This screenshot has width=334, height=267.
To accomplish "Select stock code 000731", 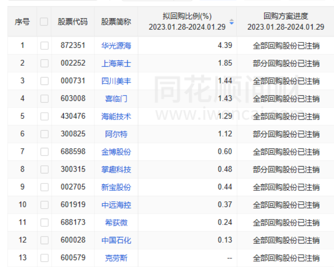I will 73,81.
